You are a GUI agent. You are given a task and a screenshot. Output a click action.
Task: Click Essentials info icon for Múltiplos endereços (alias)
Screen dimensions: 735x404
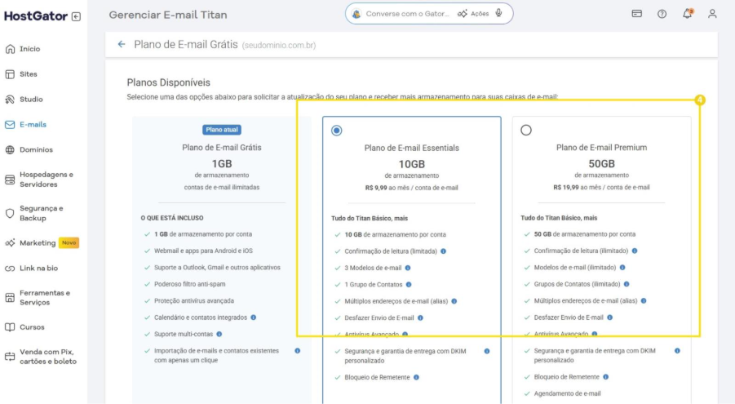454,301
